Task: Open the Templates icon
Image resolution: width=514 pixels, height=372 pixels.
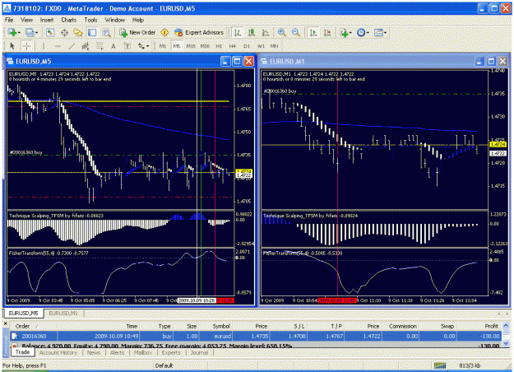Action: click(x=378, y=32)
